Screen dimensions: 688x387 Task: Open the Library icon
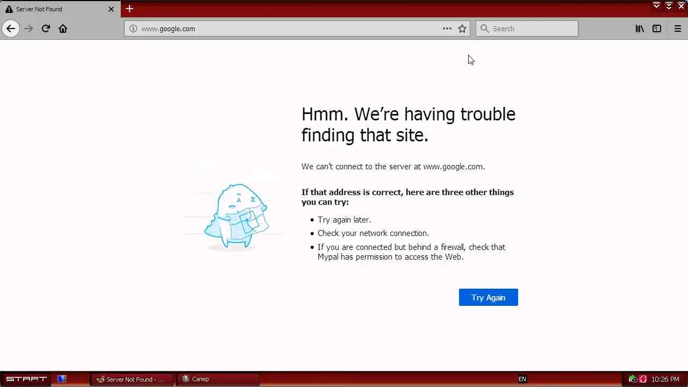pyautogui.click(x=640, y=28)
